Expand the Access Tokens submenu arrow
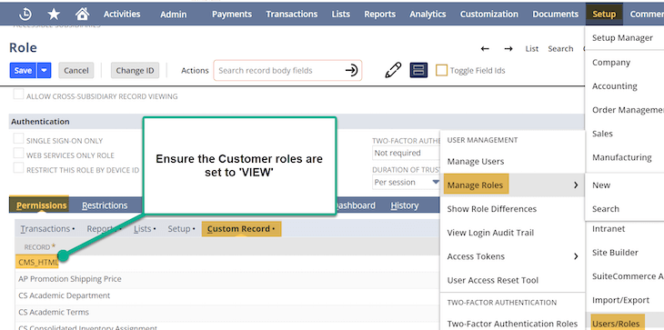664x330 pixels. [576, 256]
